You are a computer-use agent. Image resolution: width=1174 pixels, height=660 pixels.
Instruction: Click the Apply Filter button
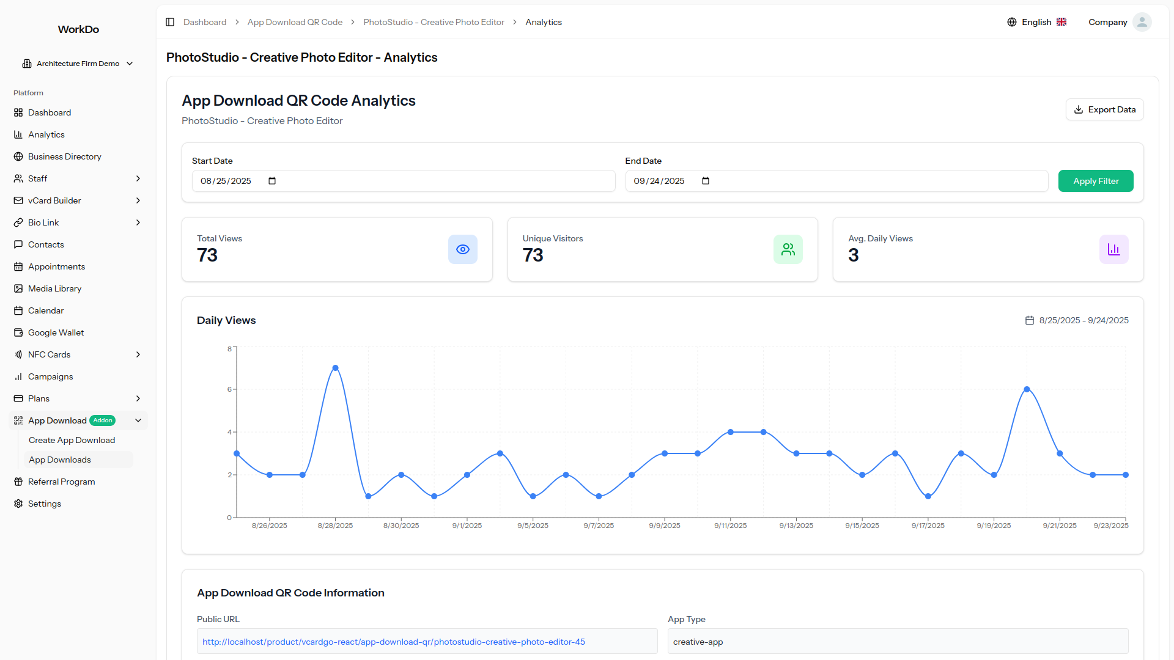point(1095,181)
